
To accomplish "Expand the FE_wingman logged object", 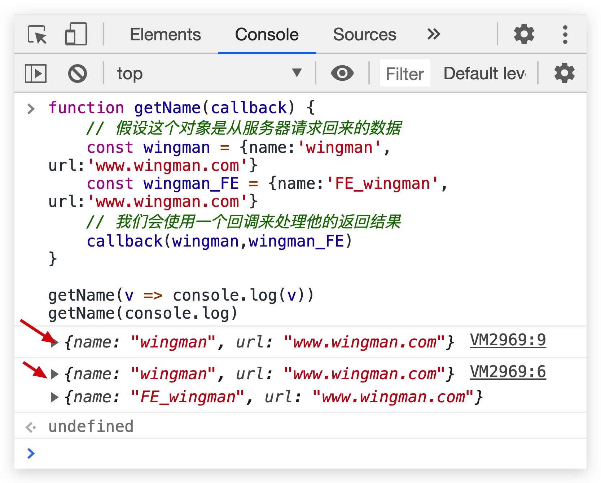I will coord(54,397).
